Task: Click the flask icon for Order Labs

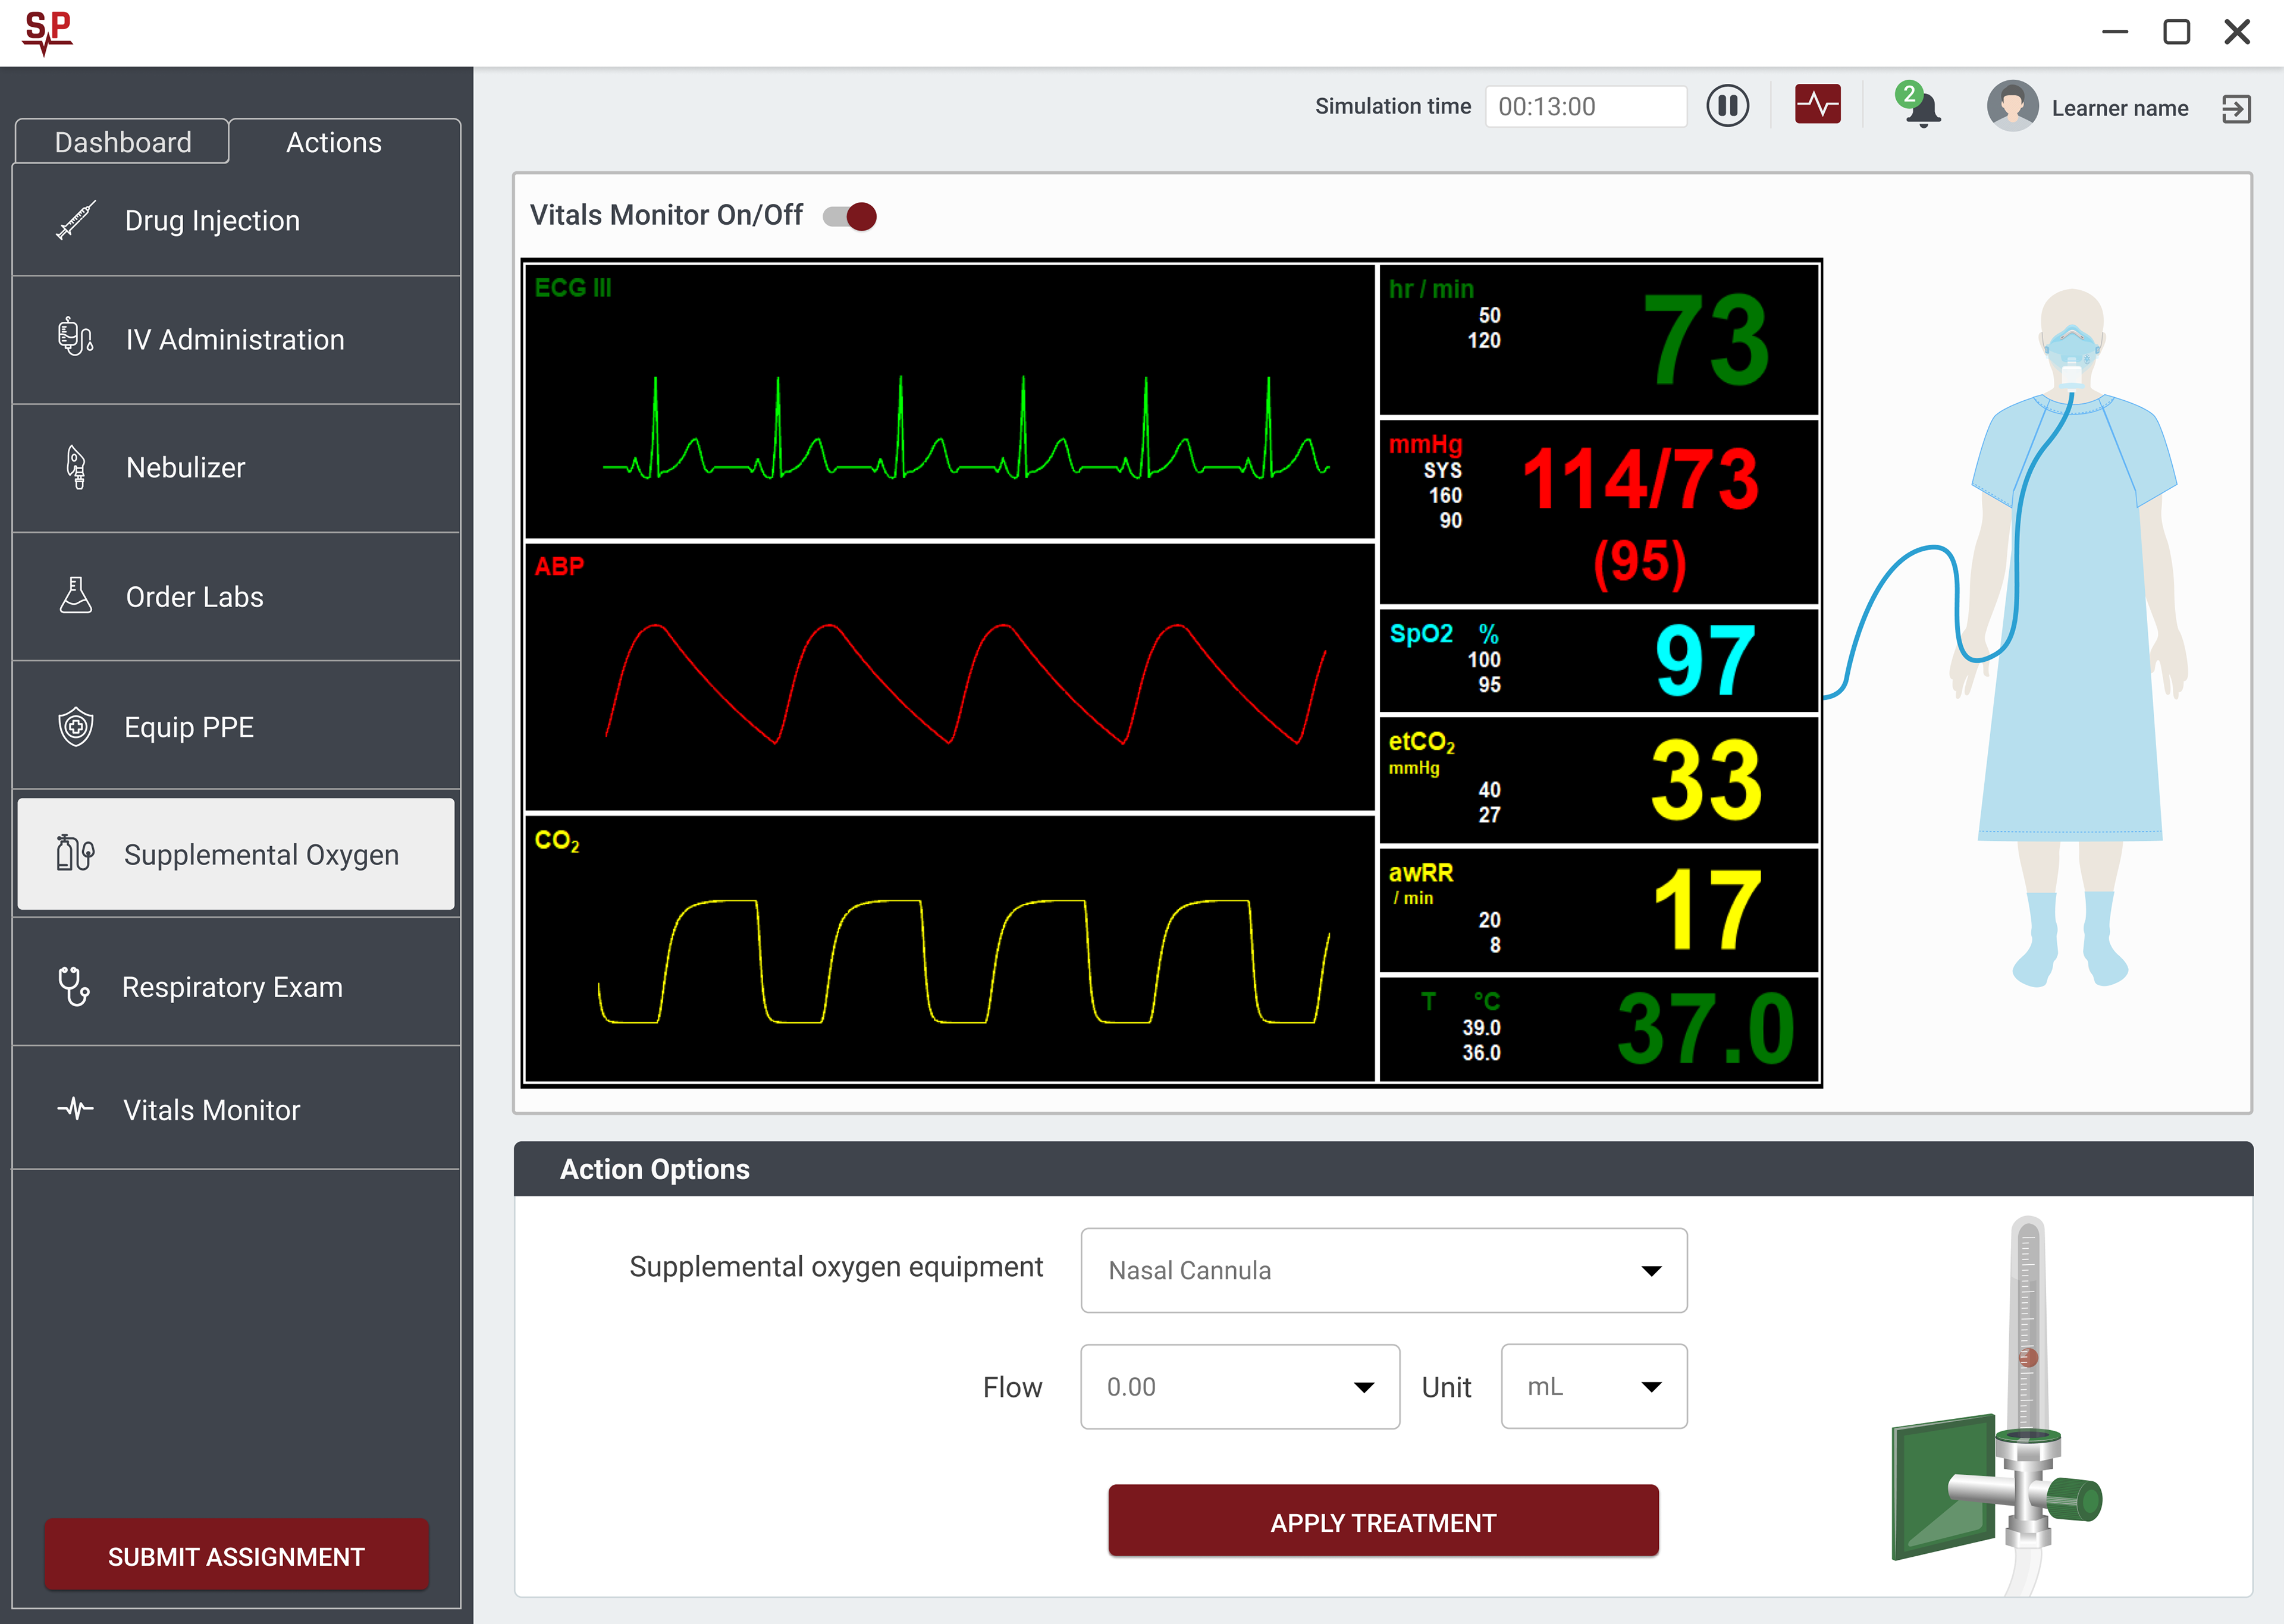Action: pyautogui.click(x=76, y=595)
